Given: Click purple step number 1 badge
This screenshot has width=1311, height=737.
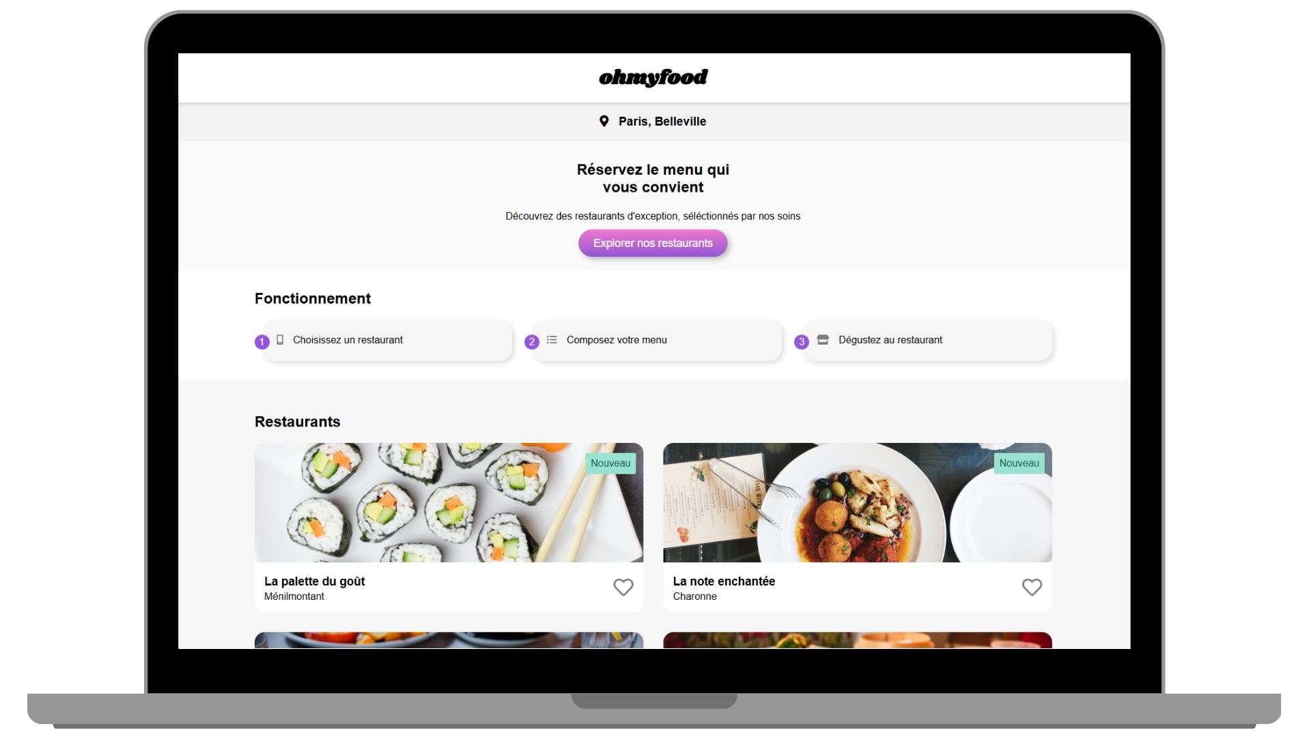Looking at the screenshot, I should tap(262, 342).
